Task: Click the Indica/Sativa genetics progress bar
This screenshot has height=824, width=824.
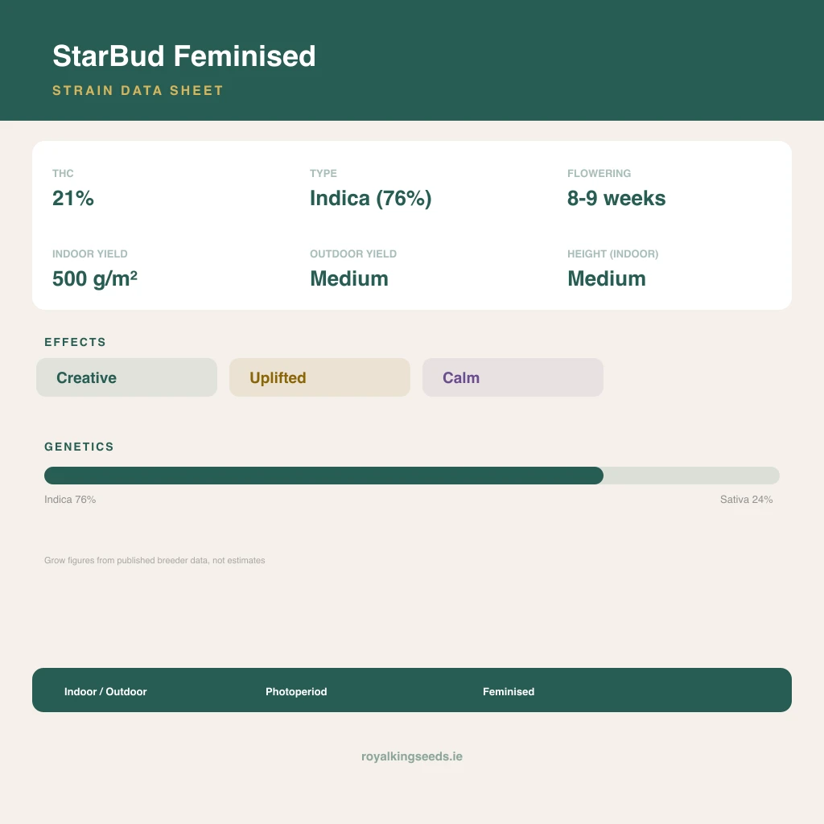Action: click(x=411, y=476)
